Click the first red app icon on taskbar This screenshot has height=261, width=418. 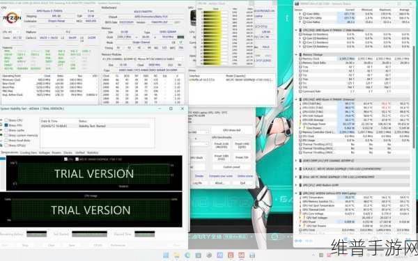231,255
